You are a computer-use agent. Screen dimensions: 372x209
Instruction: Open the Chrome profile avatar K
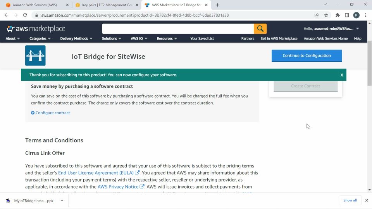356,15
